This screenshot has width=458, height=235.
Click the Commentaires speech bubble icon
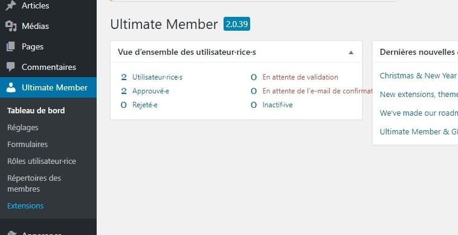[x=11, y=67]
